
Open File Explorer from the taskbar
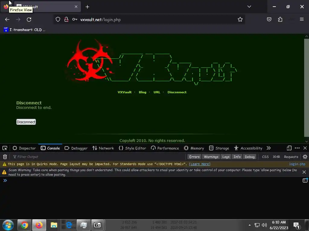(x=54, y=225)
